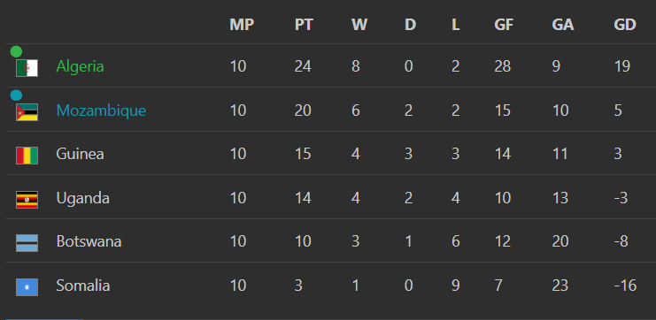Open the Mozambique team link
Image resolution: width=656 pixels, height=320 pixels.
click(101, 110)
